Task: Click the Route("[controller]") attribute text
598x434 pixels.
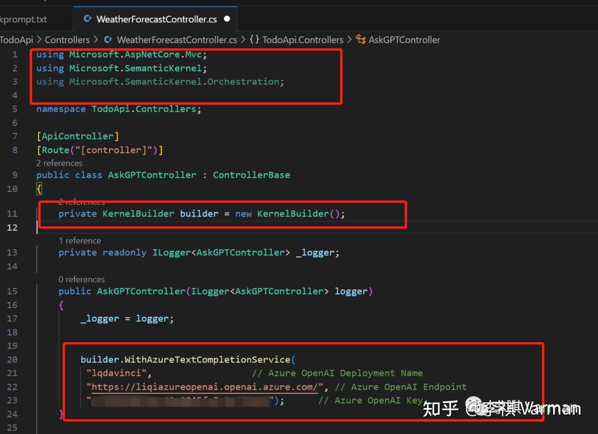Action: click(100, 150)
